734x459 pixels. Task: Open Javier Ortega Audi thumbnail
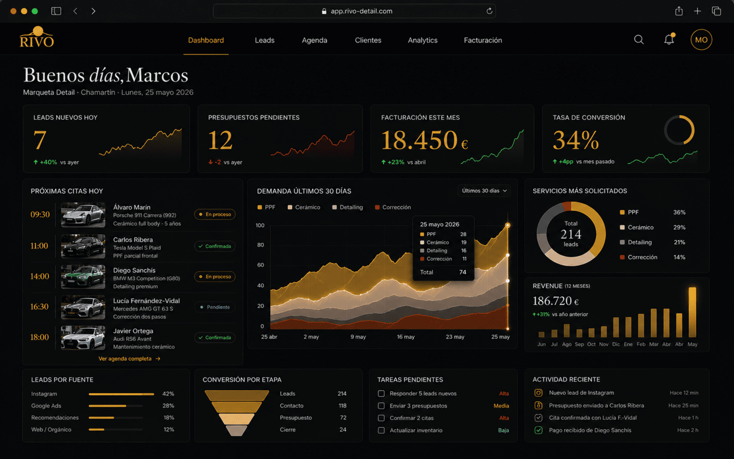point(83,337)
